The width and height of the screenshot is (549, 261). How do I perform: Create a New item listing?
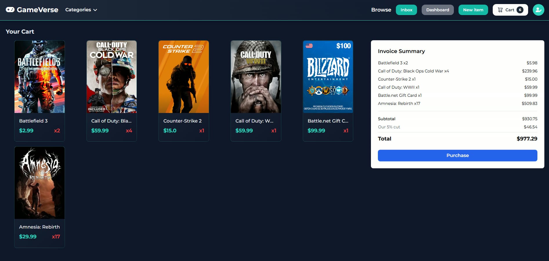pos(473,10)
